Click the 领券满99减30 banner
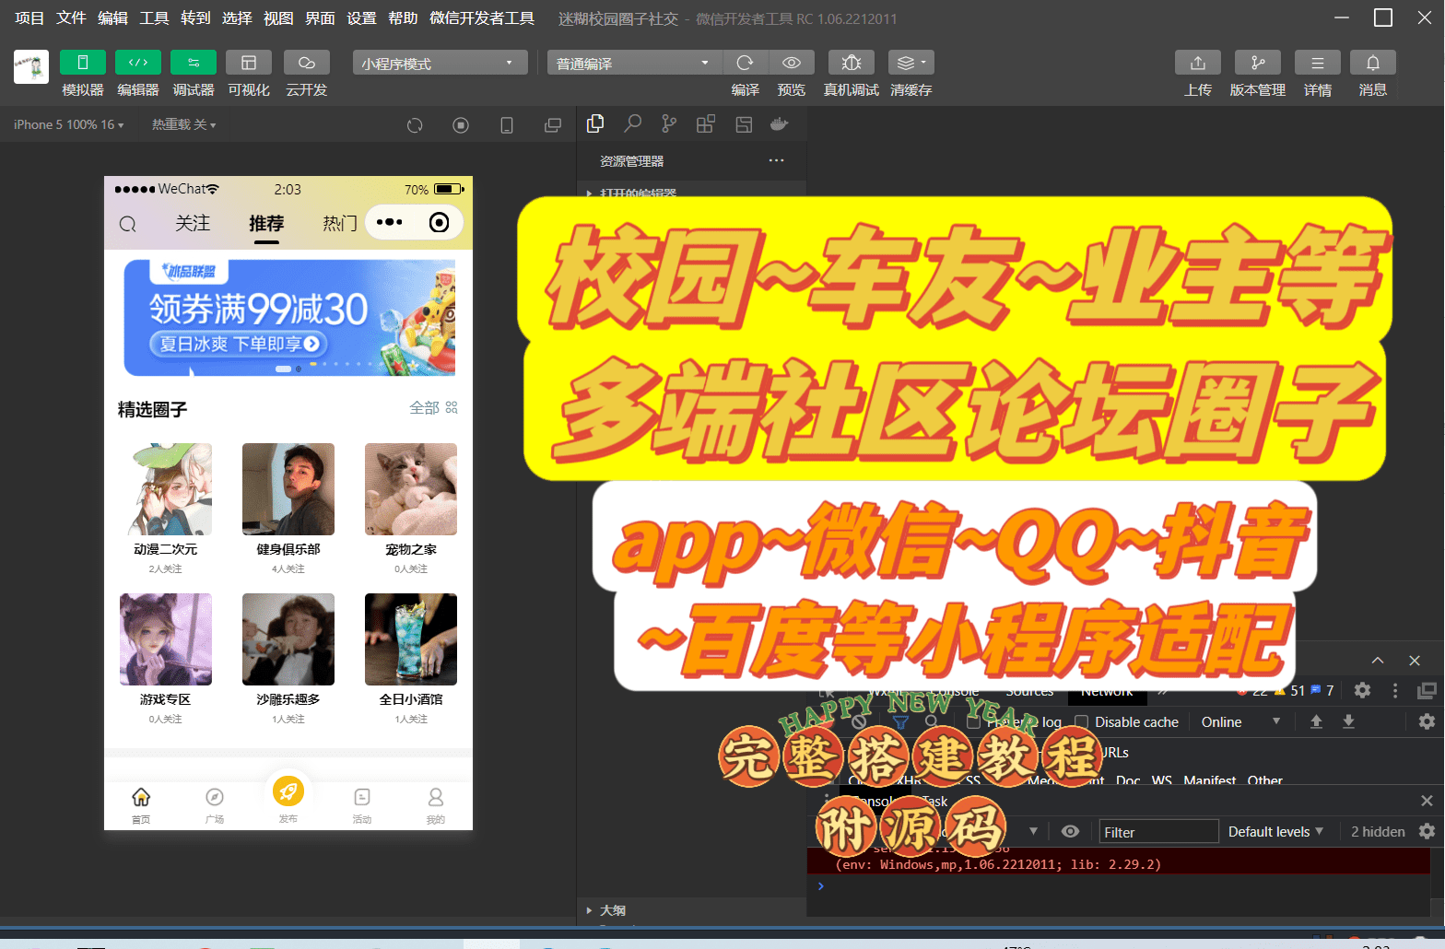Image resolution: width=1445 pixels, height=949 pixels. click(x=289, y=317)
